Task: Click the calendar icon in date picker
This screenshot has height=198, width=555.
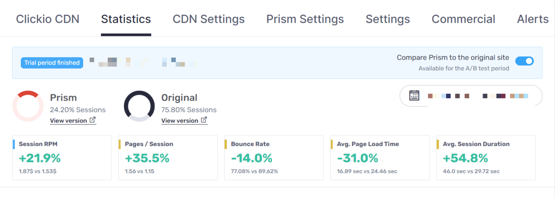Action: click(x=414, y=96)
